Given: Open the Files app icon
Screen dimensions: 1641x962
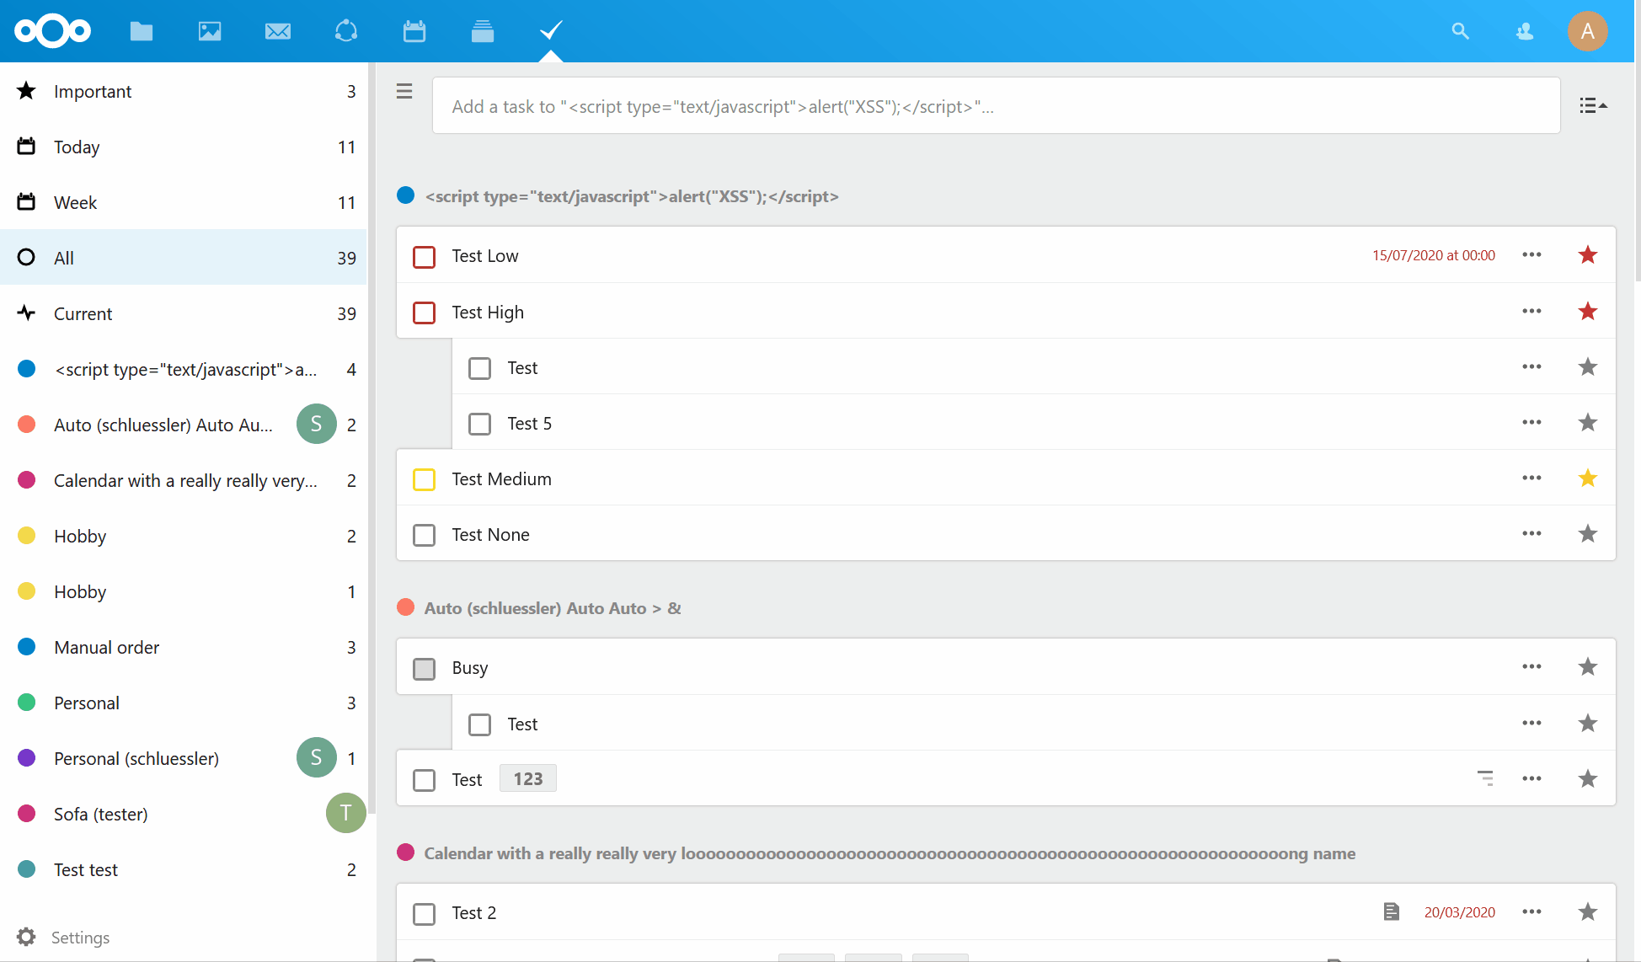Looking at the screenshot, I should [142, 31].
